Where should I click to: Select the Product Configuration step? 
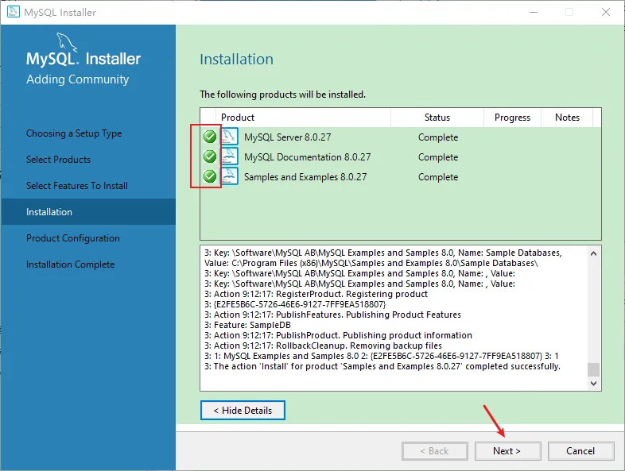click(73, 238)
